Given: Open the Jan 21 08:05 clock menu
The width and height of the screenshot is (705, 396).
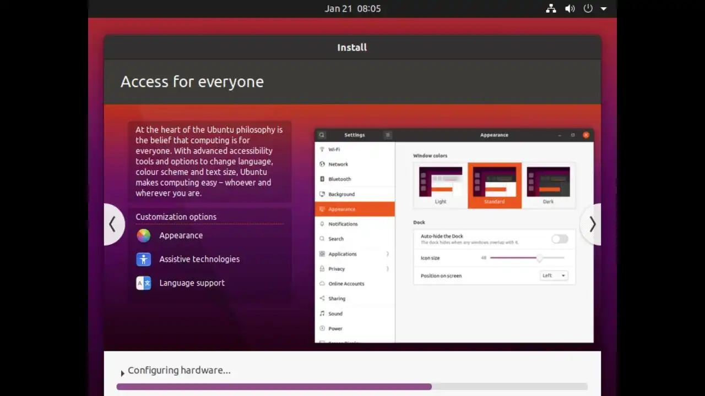Looking at the screenshot, I should pyautogui.click(x=352, y=8).
